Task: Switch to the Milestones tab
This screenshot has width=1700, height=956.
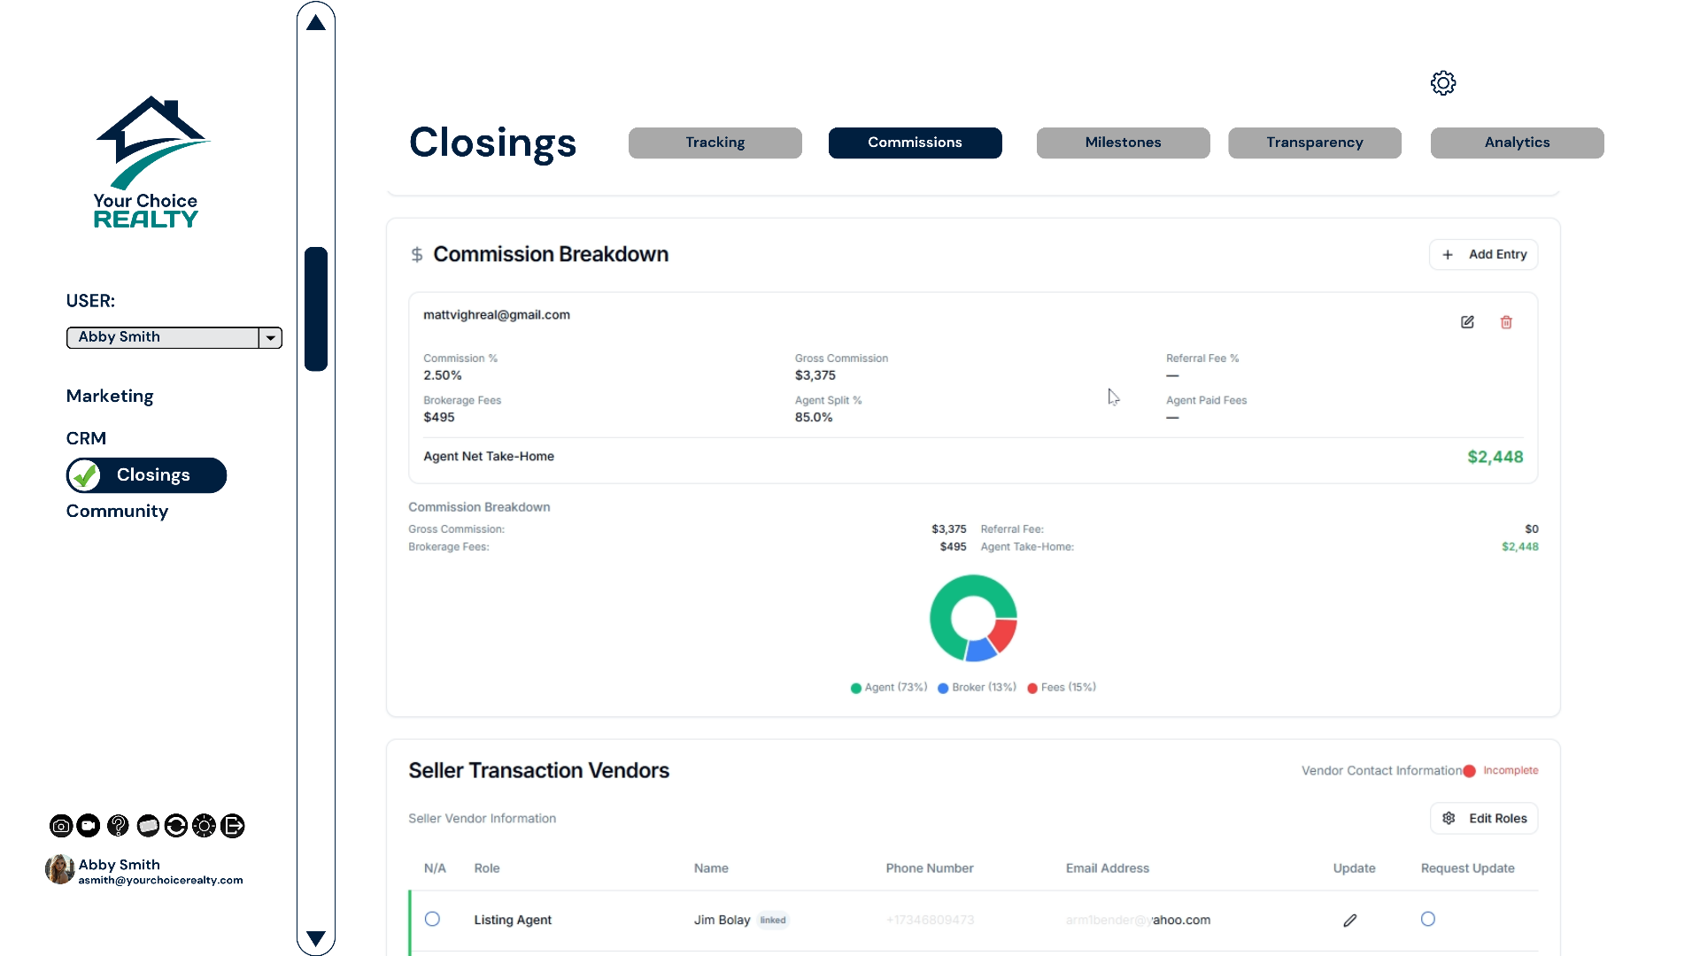Action: (x=1124, y=143)
